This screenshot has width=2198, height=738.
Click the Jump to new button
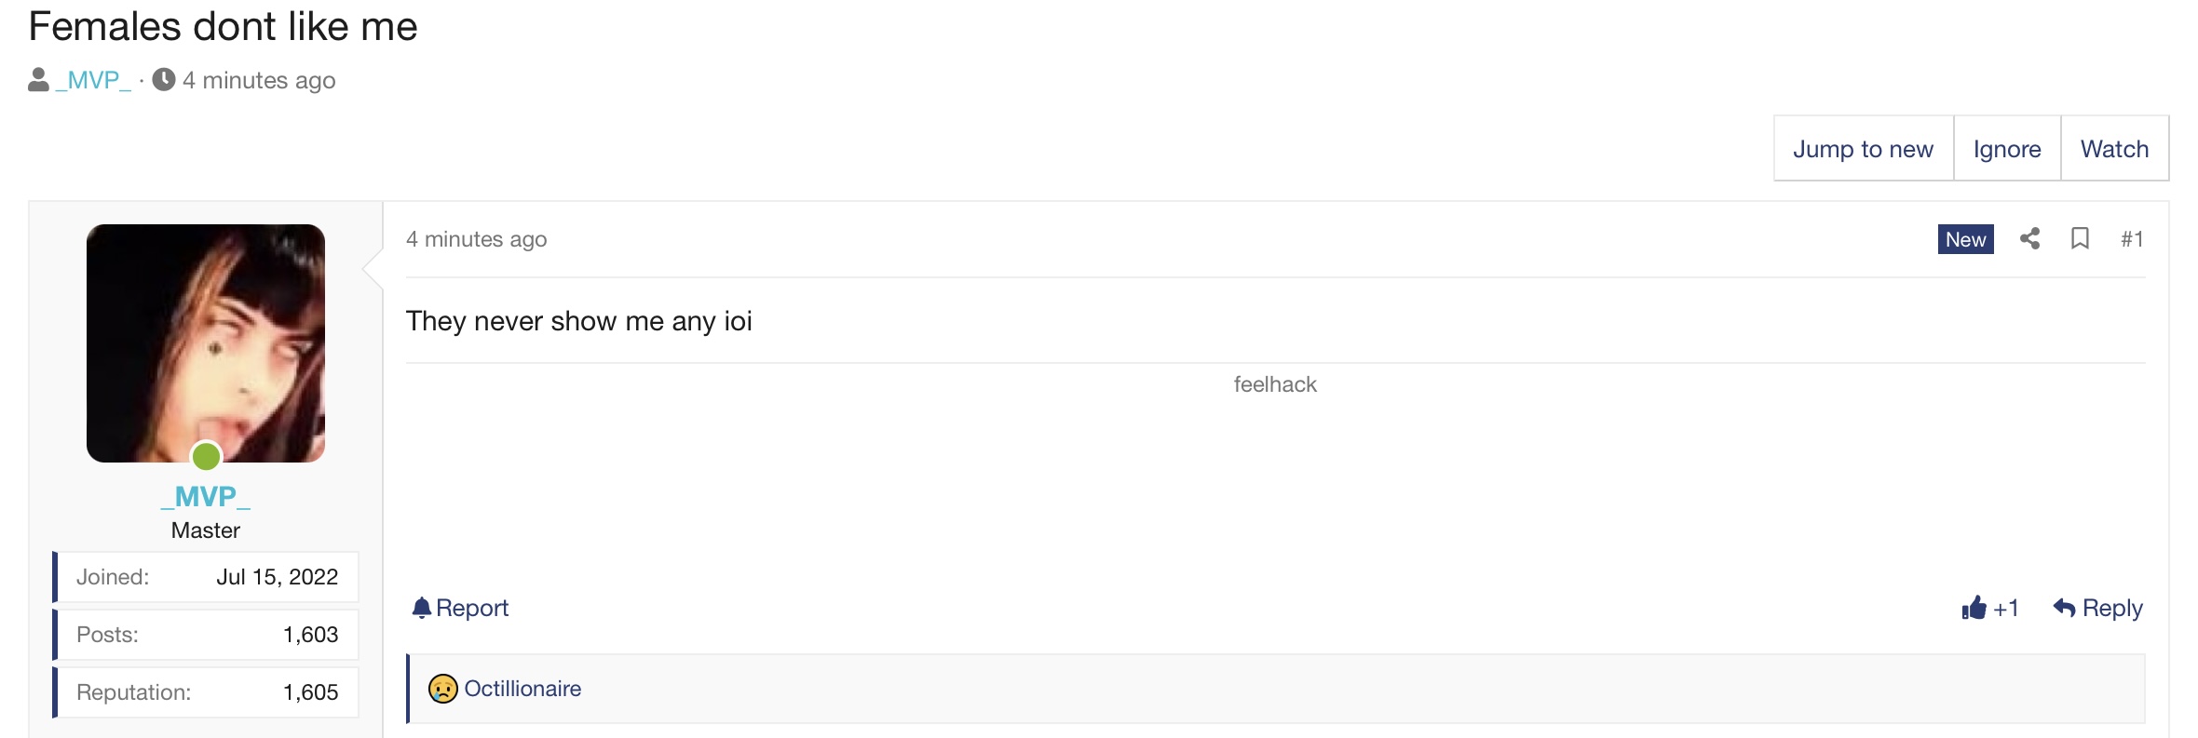(1864, 149)
